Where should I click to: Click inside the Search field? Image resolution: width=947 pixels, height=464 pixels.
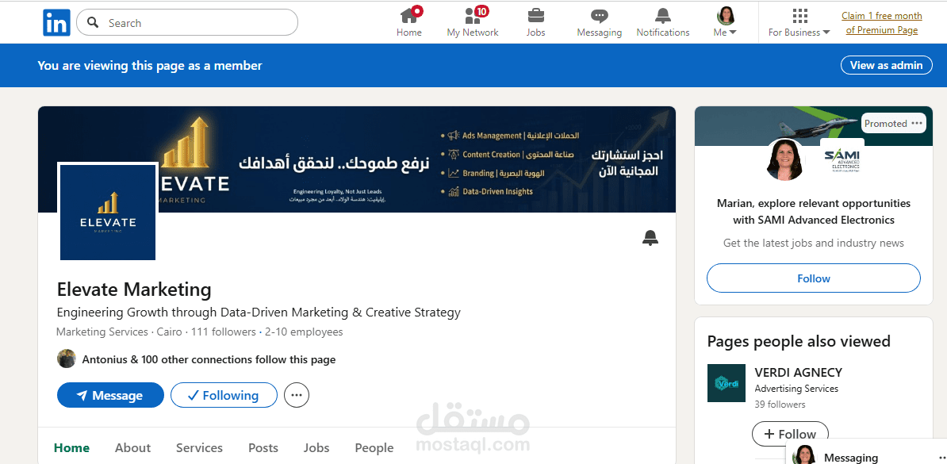(187, 23)
